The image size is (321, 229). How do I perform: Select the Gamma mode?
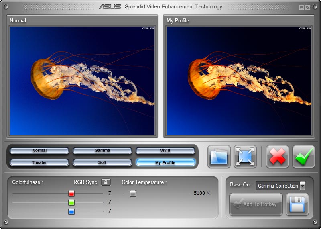click(102, 151)
